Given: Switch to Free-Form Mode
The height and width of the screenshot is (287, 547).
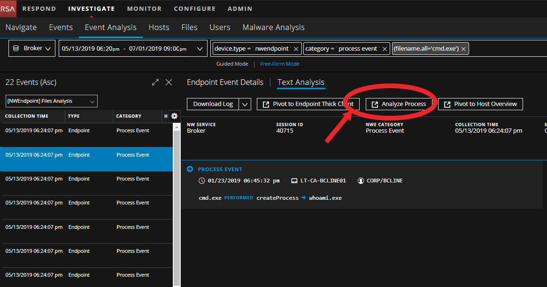Looking at the screenshot, I should click(x=279, y=64).
